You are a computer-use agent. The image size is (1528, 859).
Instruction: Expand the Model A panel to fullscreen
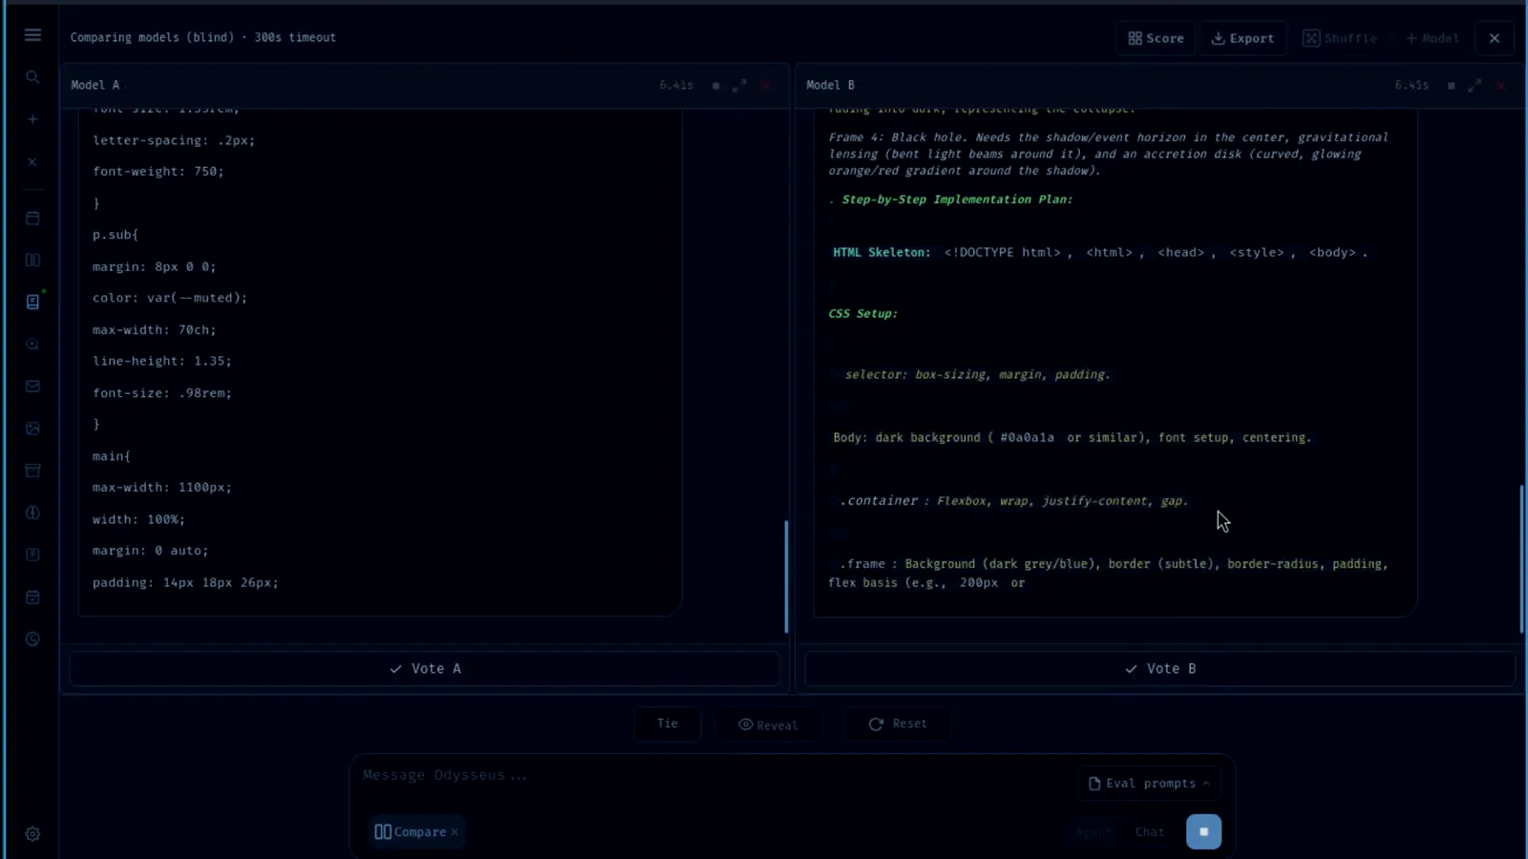(739, 86)
